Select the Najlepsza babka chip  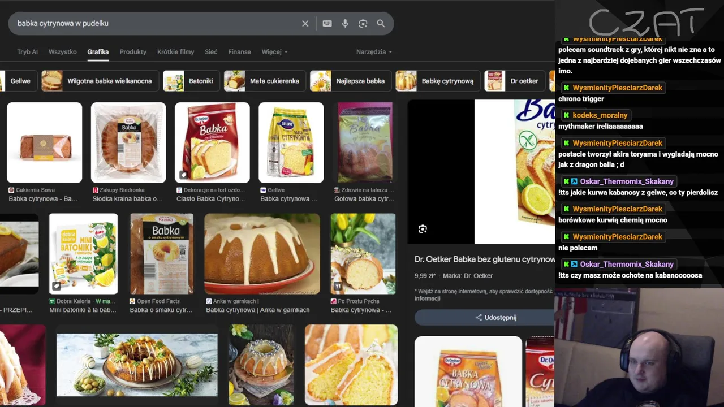[x=350, y=81]
